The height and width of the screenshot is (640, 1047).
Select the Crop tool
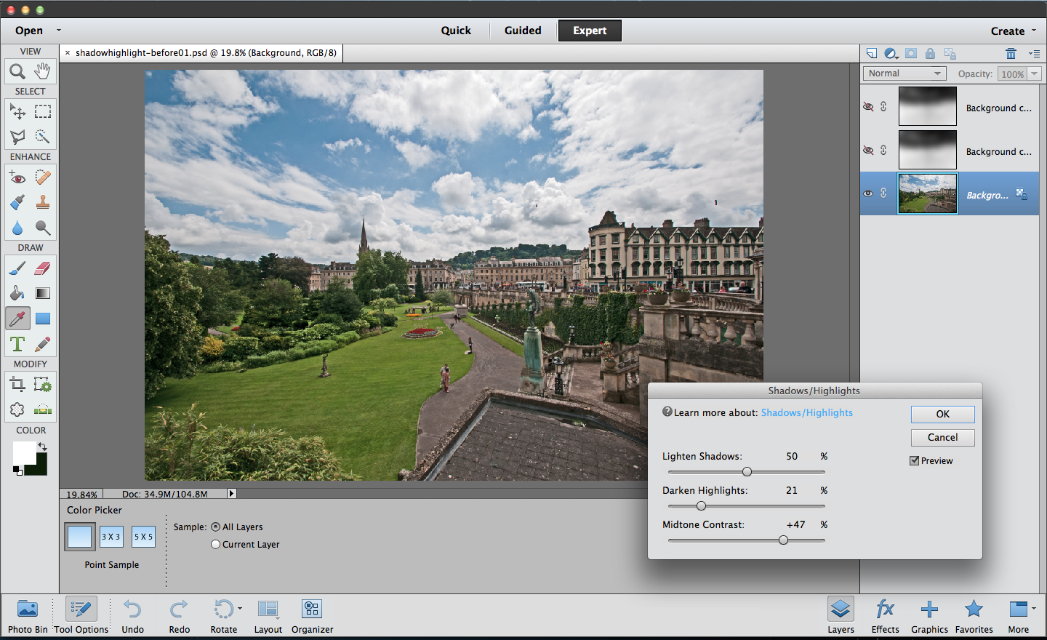point(17,383)
